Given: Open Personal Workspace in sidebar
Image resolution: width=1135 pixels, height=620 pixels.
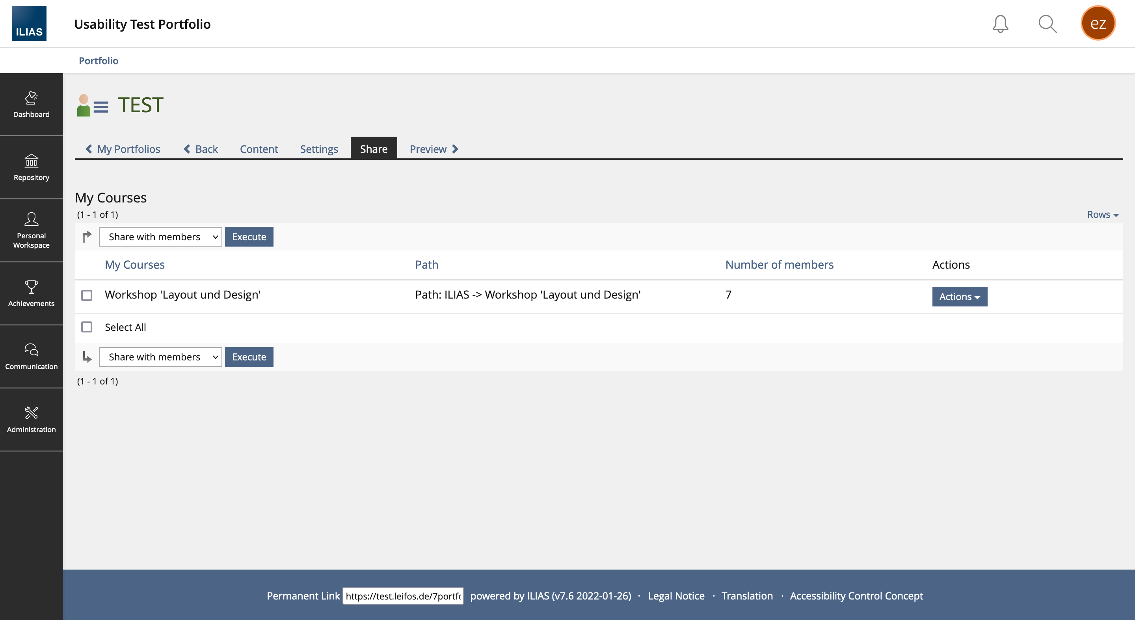Looking at the screenshot, I should [31, 230].
